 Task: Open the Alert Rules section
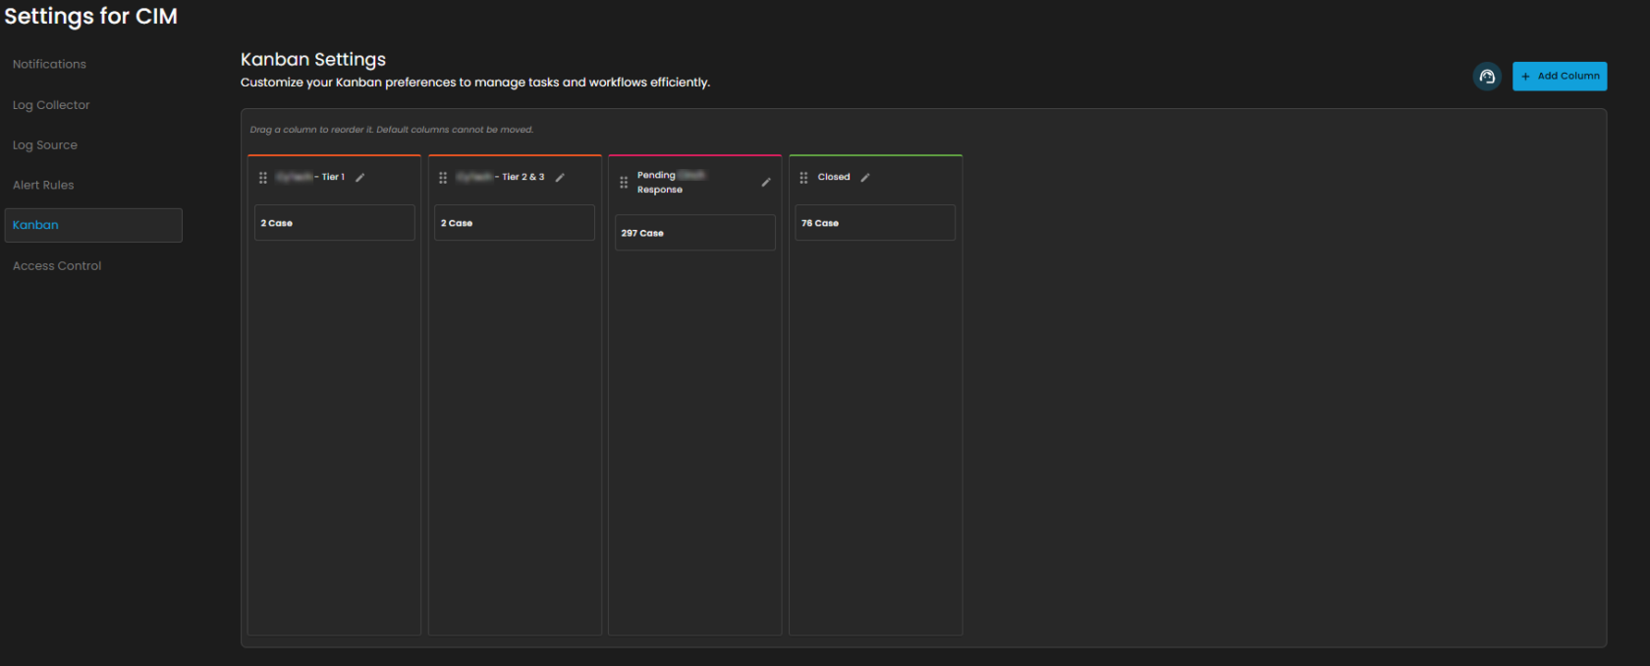(x=43, y=186)
